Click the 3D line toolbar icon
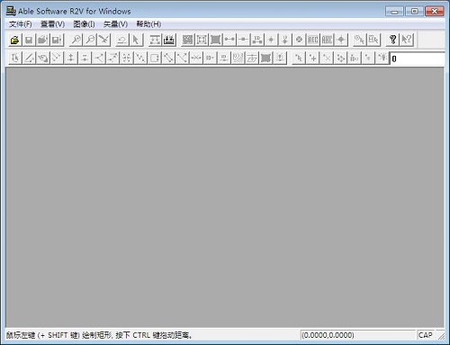The width and height of the screenshot is (450, 345). (257, 40)
